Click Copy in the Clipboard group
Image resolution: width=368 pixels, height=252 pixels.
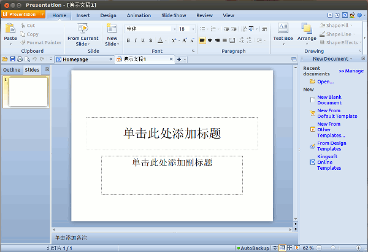click(29, 34)
